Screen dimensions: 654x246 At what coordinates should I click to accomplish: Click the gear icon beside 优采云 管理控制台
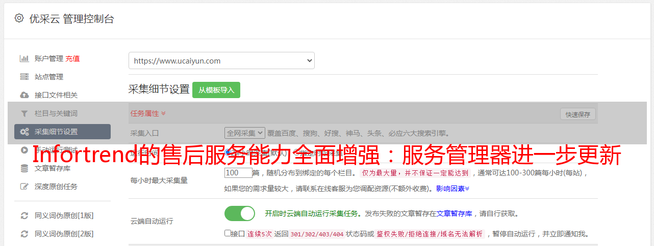19,18
